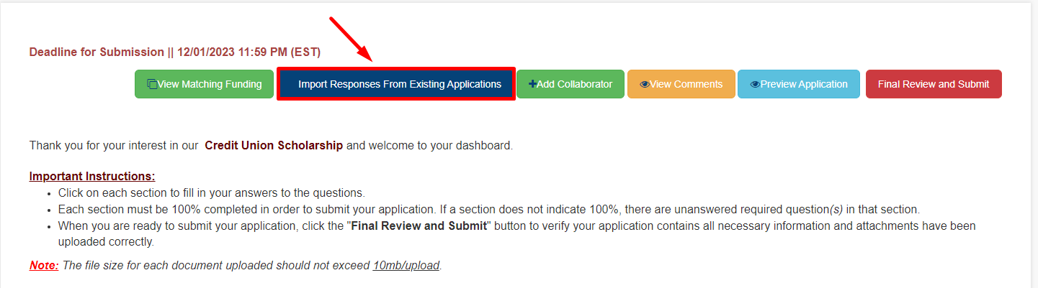Click the red Final Review and Submit button

click(934, 84)
